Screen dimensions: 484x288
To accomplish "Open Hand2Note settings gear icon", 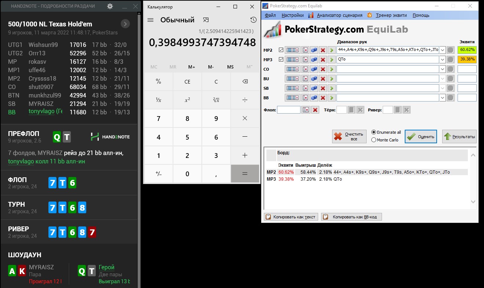I will click(x=110, y=6).
